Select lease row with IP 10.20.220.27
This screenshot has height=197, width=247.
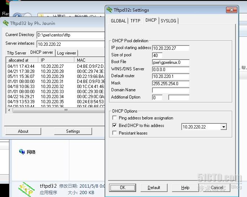click(x=56, y=66)
